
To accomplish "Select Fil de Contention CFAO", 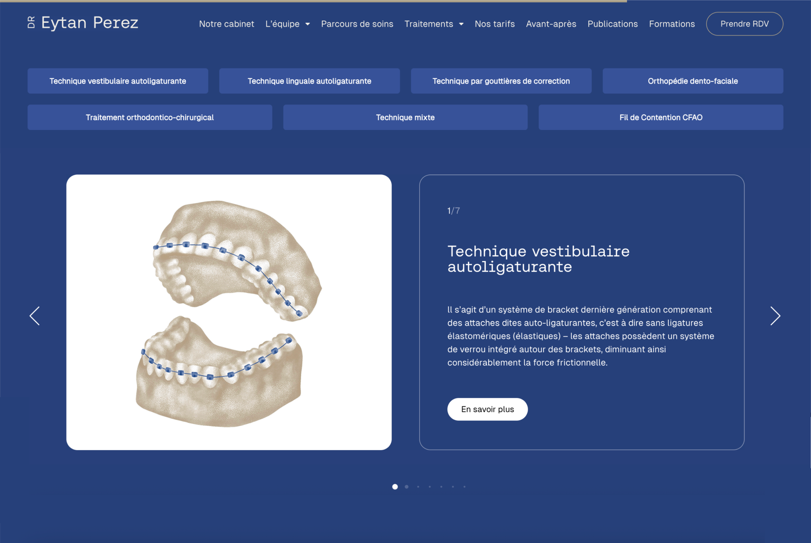I will pos(661,117).
